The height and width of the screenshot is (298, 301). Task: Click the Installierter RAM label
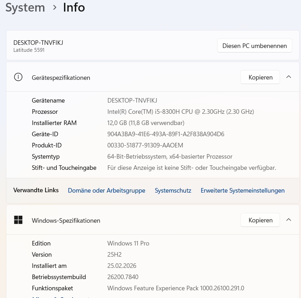(54, 123)
